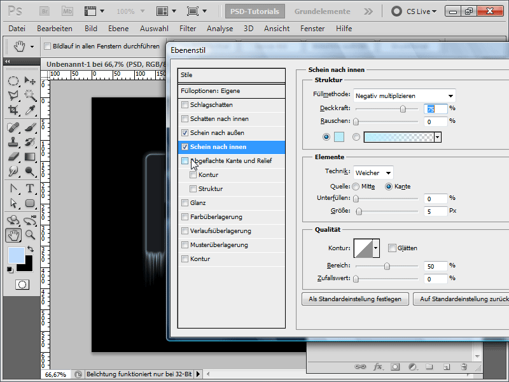This screenshot has height=382, width=509.
Task: Select the Move tool
Action: [30, 81]
